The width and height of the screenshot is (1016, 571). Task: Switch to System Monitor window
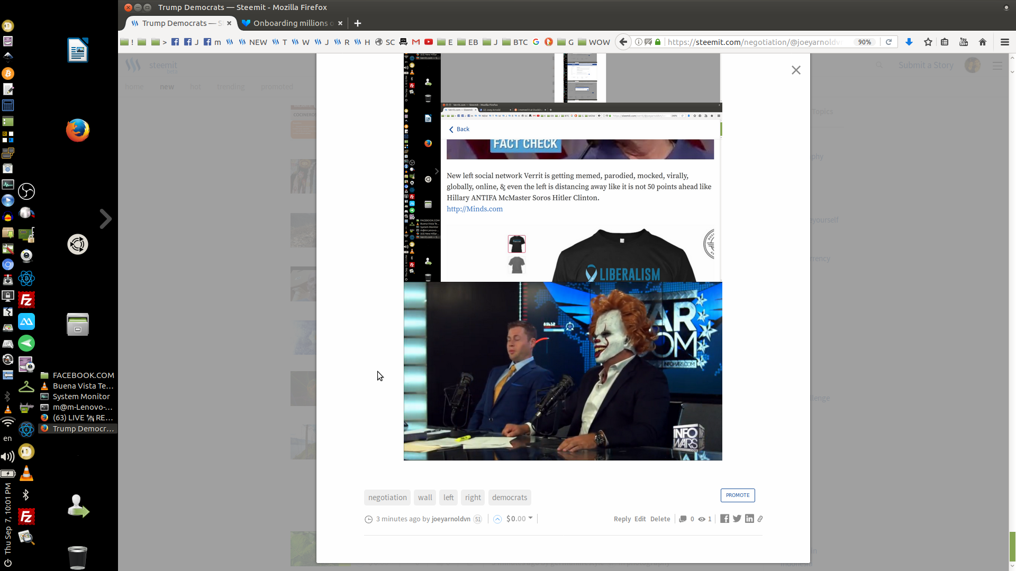pyautogui.click(x=78, y=397)
